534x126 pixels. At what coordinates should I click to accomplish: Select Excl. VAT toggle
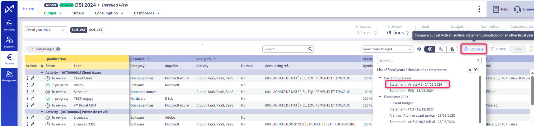click(79, 30)
